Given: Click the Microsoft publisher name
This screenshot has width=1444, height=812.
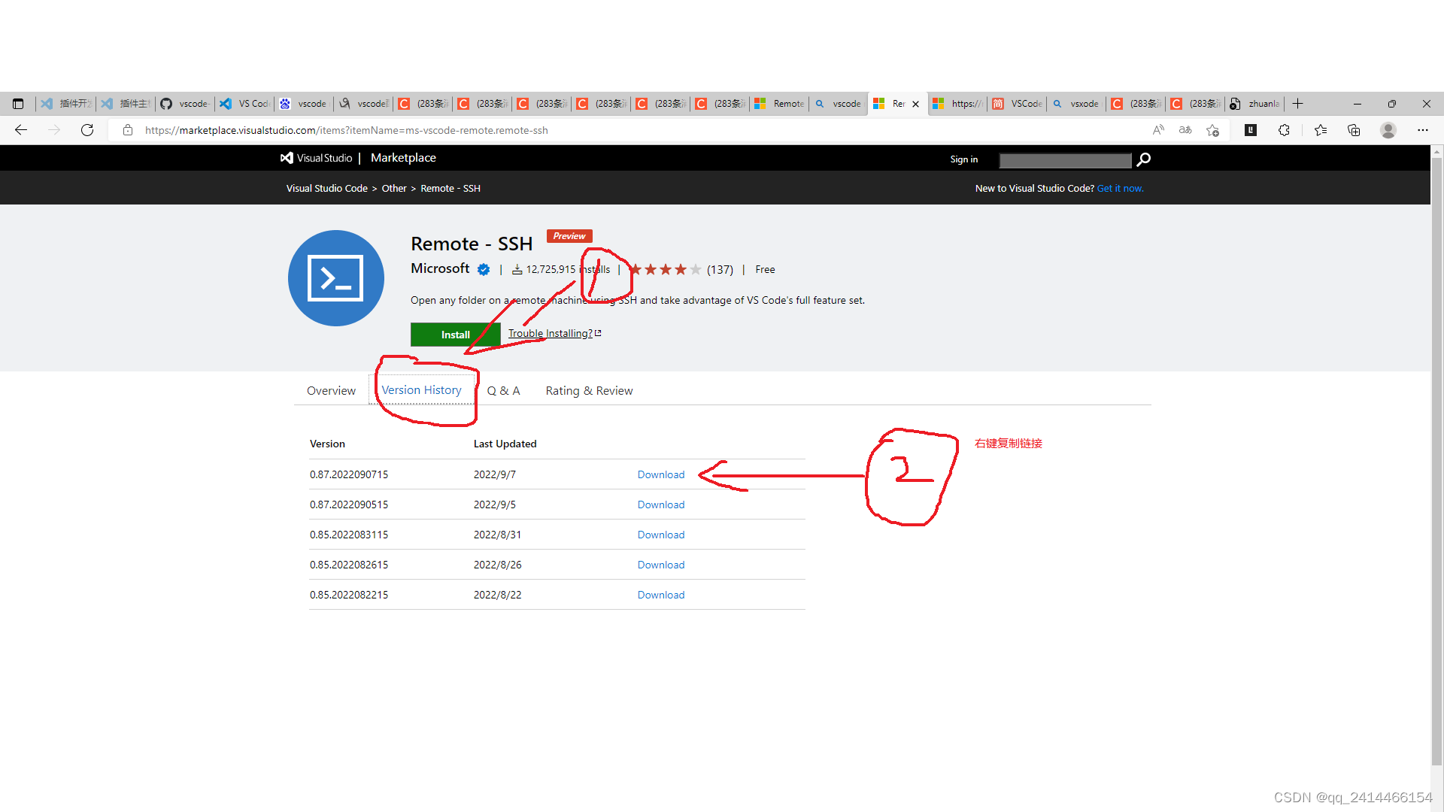Looking at the screenshot, I should click(x=440, y=268).
